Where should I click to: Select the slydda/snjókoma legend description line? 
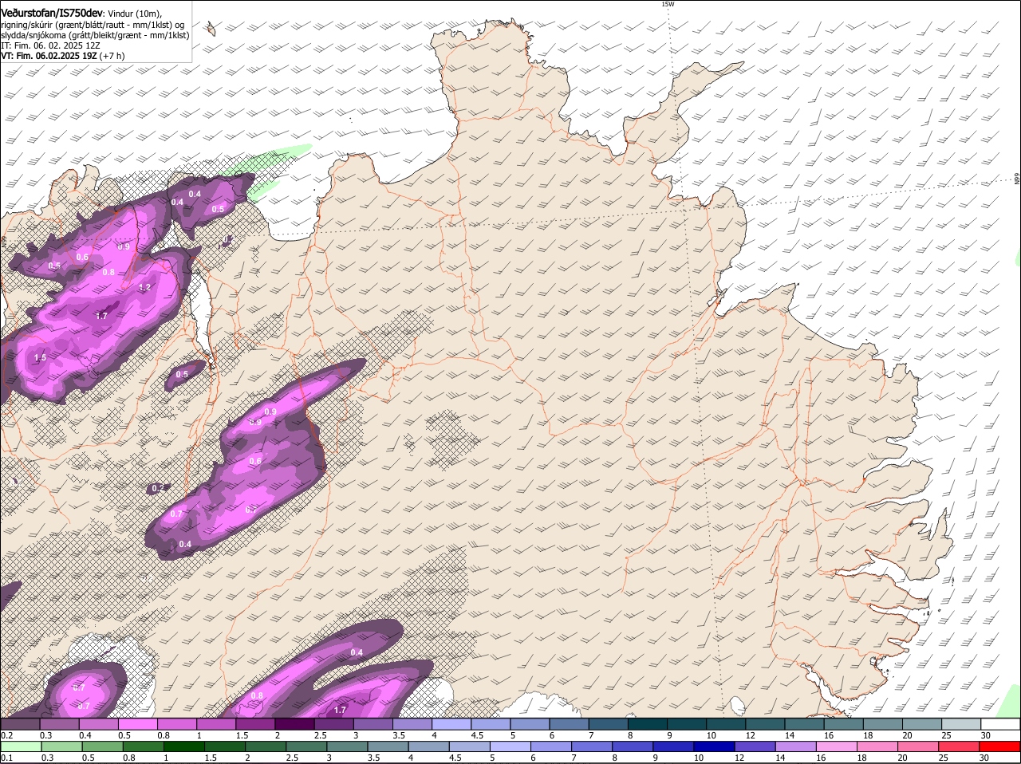pos(95,35)
